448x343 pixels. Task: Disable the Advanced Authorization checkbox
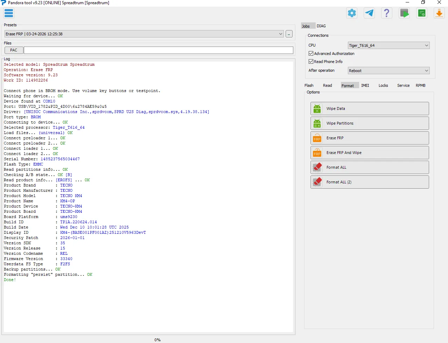(311, 54)
